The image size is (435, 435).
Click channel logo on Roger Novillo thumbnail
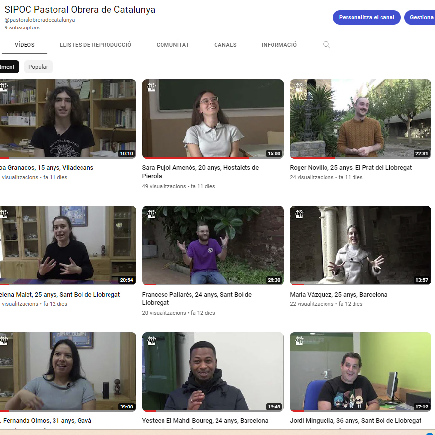[299, 88]
